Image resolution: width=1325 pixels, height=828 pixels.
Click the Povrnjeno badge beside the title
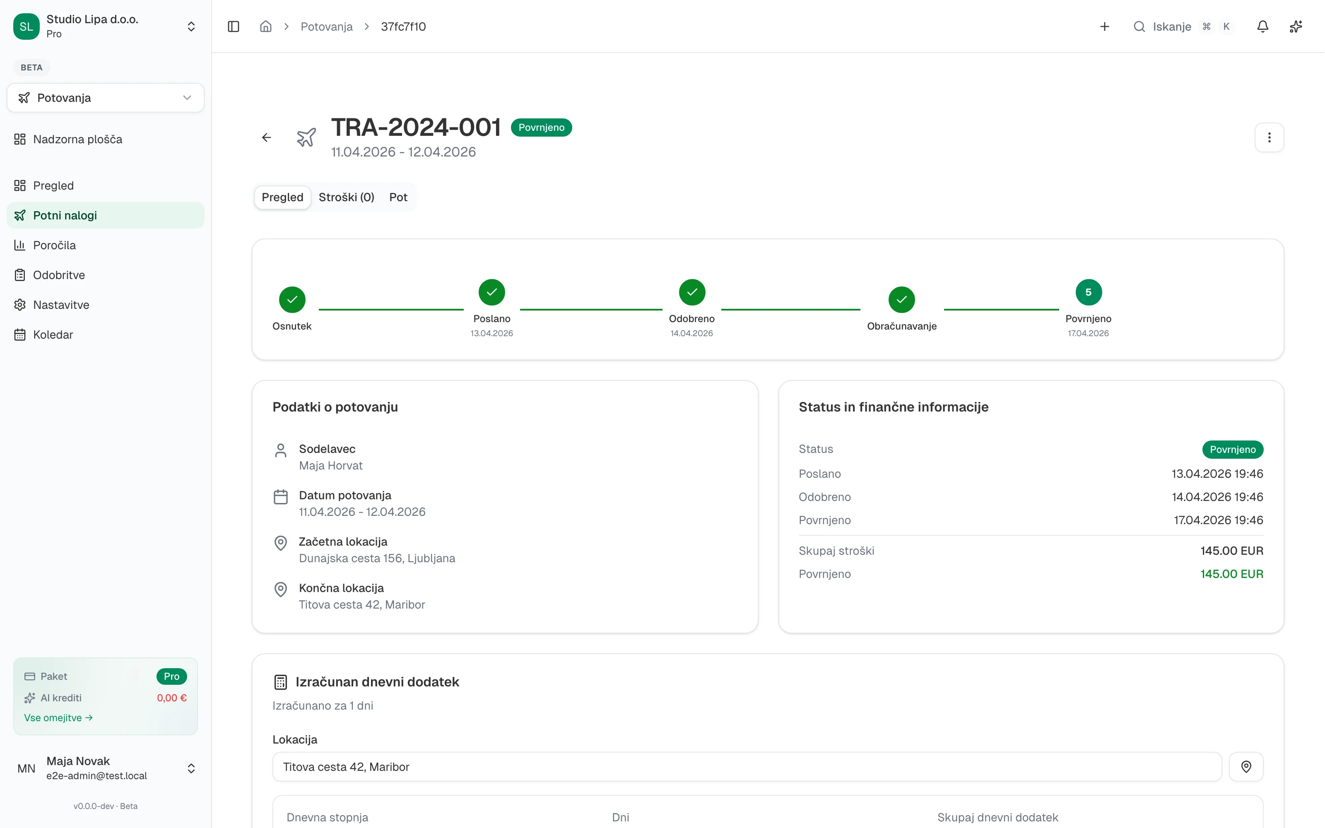point(541,128)
